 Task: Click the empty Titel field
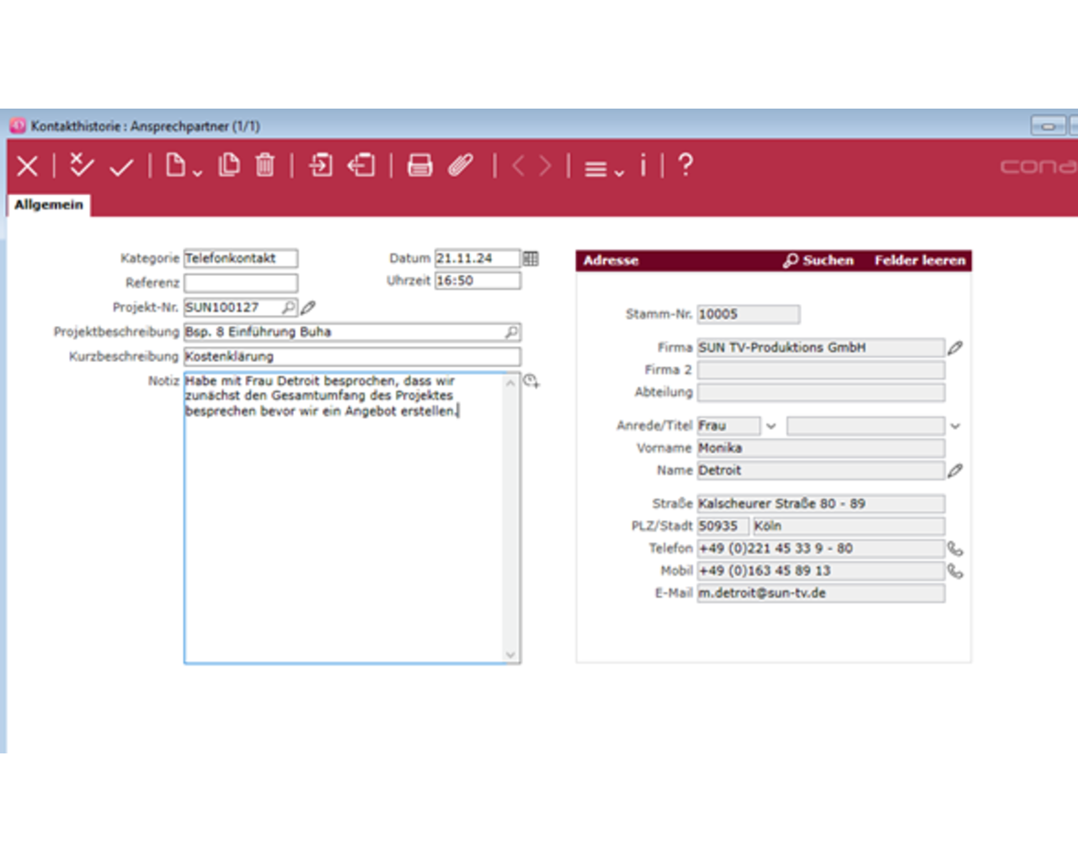[866, 426]
